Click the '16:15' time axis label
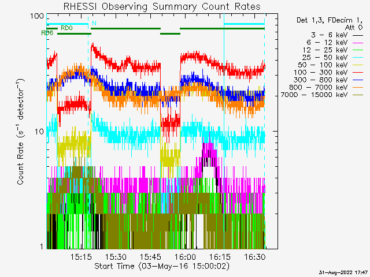This screenshot has width=370, height=277. point(220,257)
